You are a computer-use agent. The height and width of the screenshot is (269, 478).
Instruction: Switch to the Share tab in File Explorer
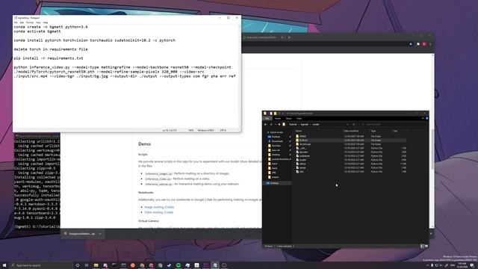pos(289,118)
